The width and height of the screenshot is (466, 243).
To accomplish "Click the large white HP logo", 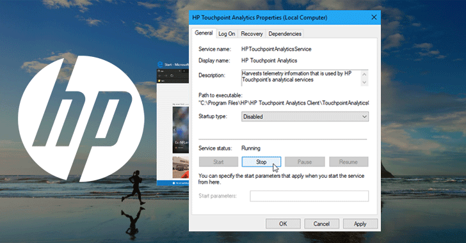I will coord(81,119).
